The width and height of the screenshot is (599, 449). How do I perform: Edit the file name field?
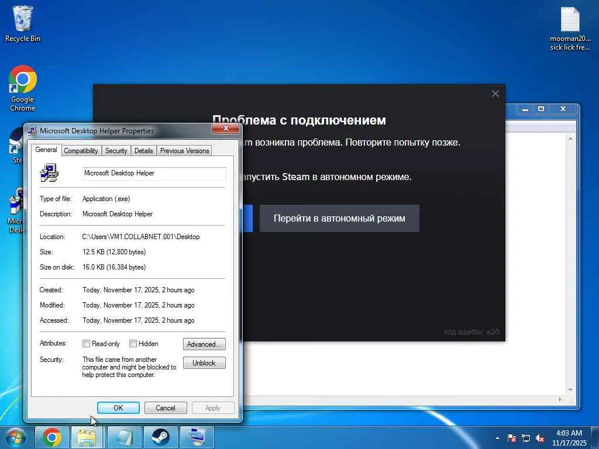154,173
